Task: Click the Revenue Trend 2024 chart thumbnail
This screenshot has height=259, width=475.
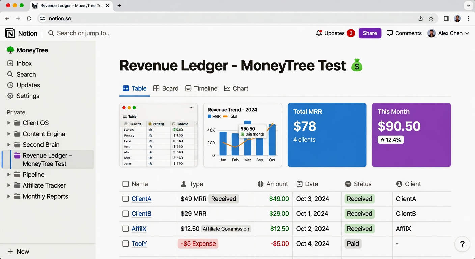Action: click(243, 135)
